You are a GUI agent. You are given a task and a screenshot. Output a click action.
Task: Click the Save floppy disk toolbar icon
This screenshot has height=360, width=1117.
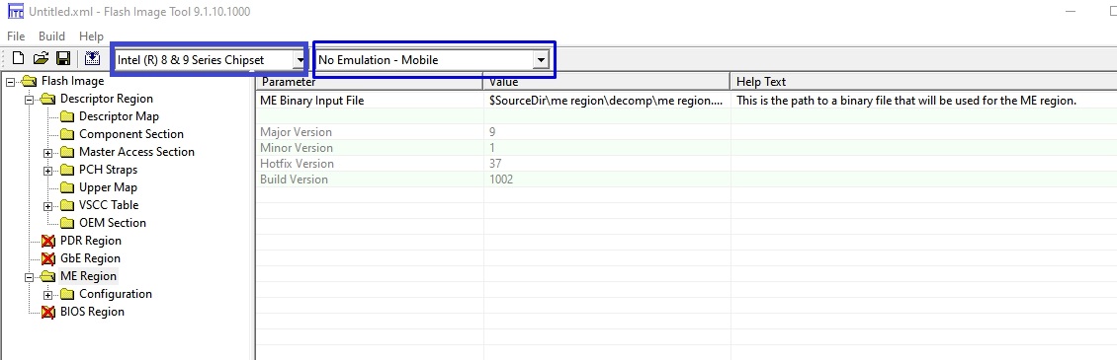coord(62,59)
